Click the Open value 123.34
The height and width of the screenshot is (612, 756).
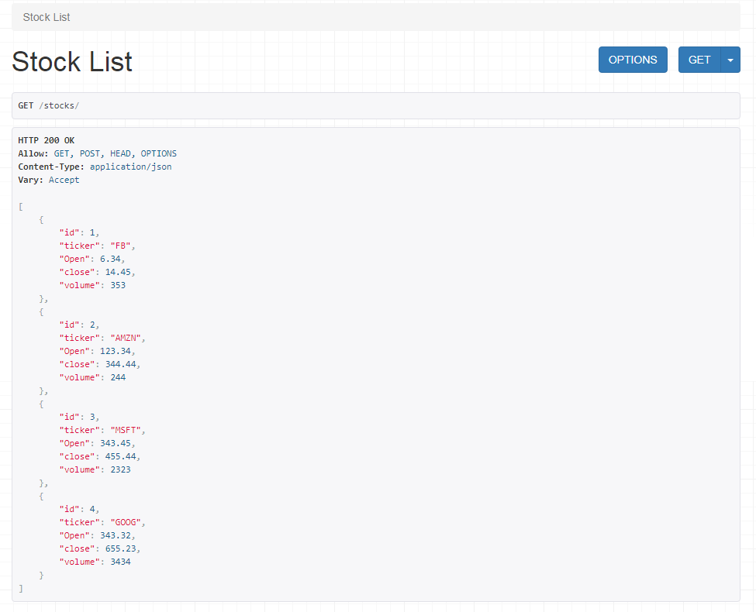click(116, 351)
